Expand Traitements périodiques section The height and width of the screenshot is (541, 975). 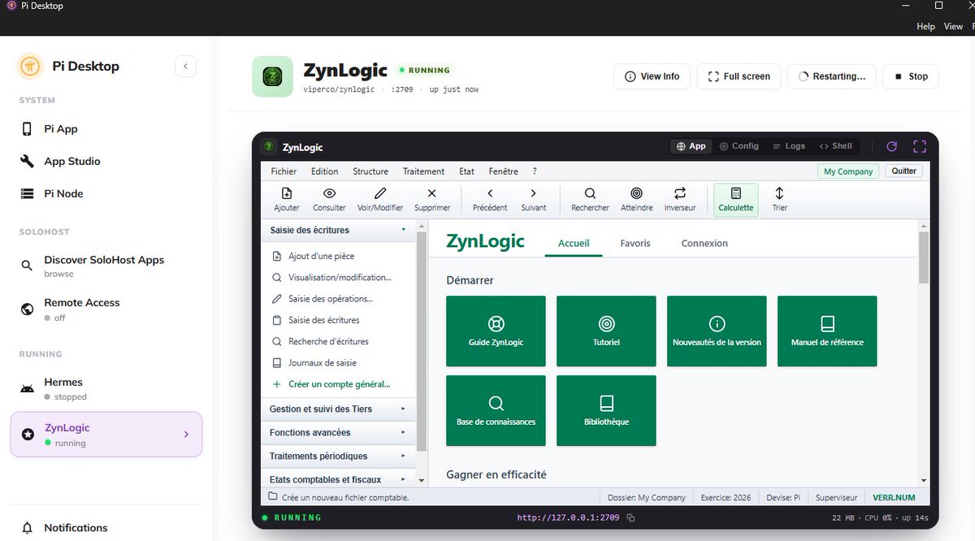338,456
